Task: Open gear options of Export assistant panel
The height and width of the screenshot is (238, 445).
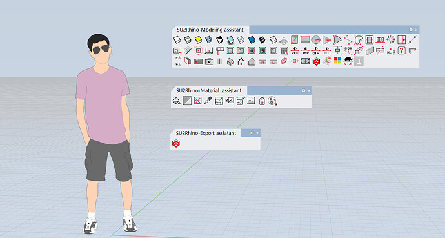Action: tap(252, 133)
